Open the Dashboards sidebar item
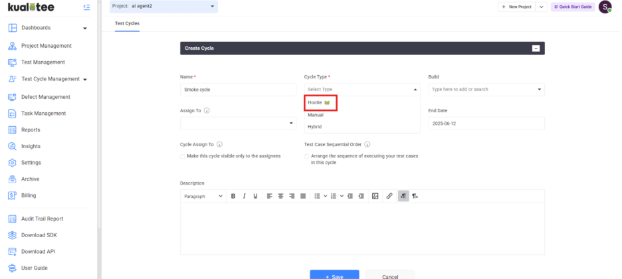The image size is (622, 279). [36, 28]
